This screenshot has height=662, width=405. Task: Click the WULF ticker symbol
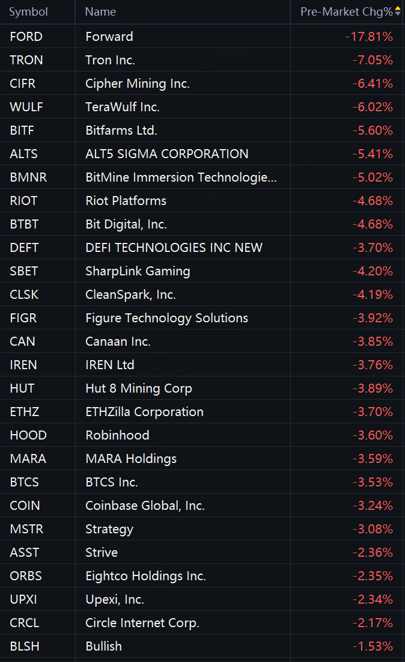26,107
